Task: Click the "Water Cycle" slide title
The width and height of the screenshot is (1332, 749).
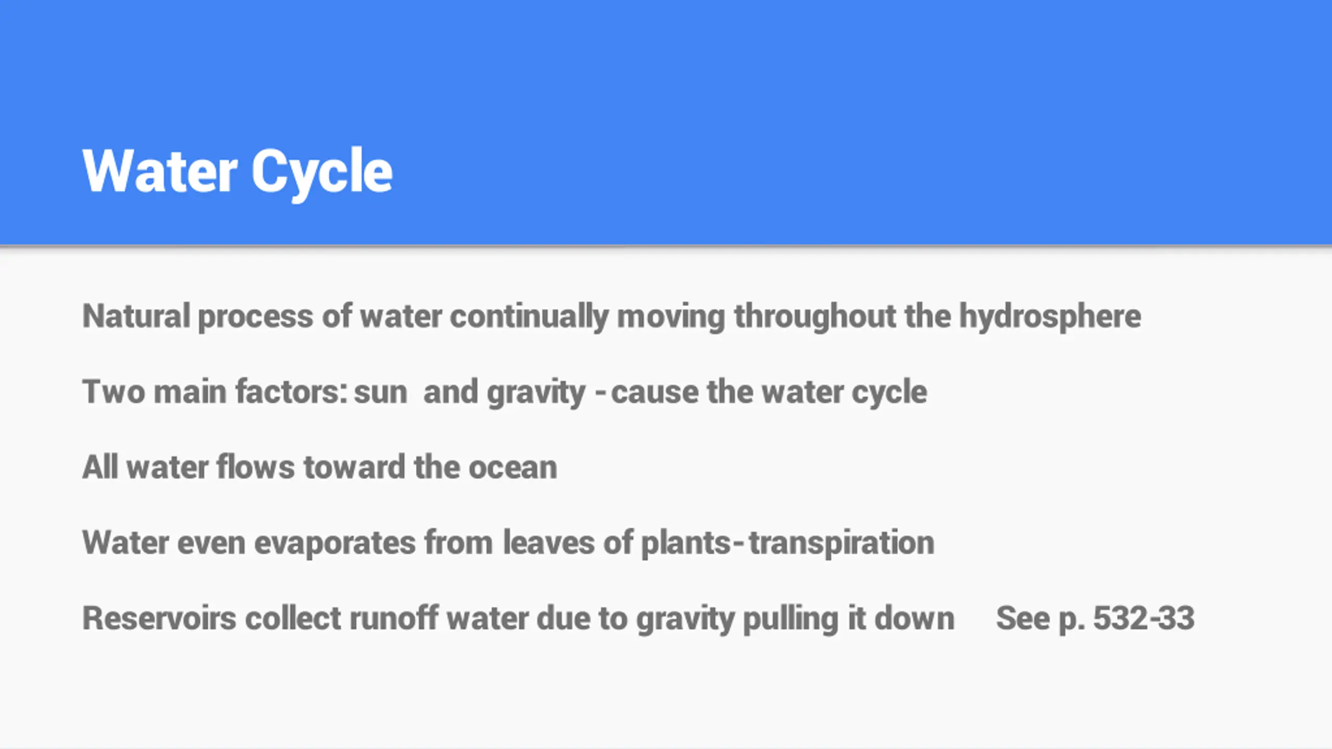Action: pyautogui.click(x=237, y=171)
